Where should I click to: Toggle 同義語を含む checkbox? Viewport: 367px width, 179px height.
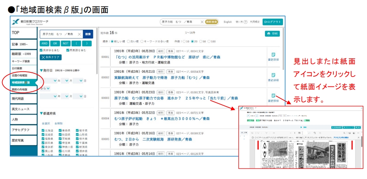pos(67,50)
